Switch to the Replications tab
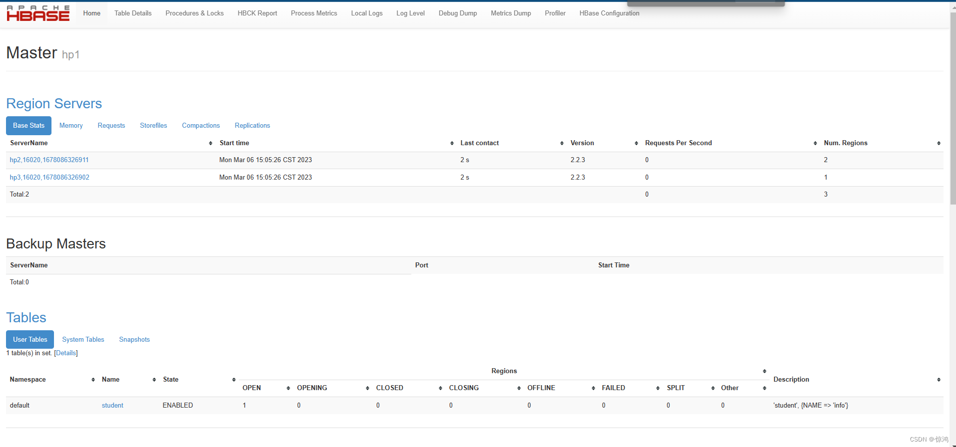Screen dimensions: 956x447 coord(252,126)
